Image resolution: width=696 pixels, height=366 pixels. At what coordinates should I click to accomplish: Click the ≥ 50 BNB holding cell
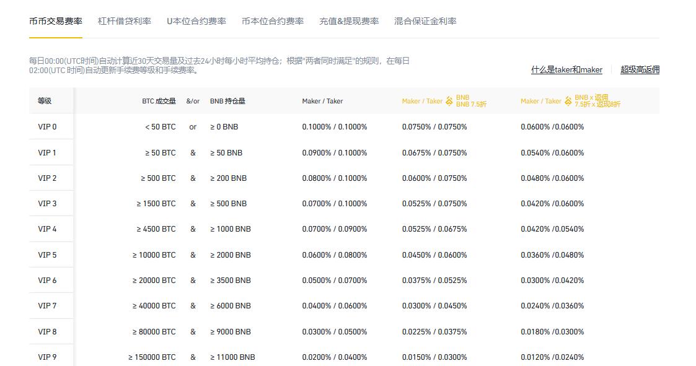click(x=226, y=152)
